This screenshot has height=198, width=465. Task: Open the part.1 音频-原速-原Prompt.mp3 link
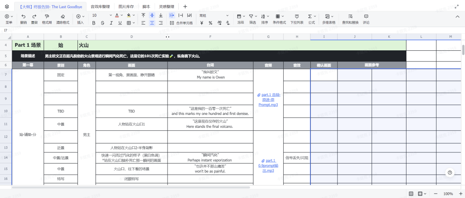(x=268, y=99)
